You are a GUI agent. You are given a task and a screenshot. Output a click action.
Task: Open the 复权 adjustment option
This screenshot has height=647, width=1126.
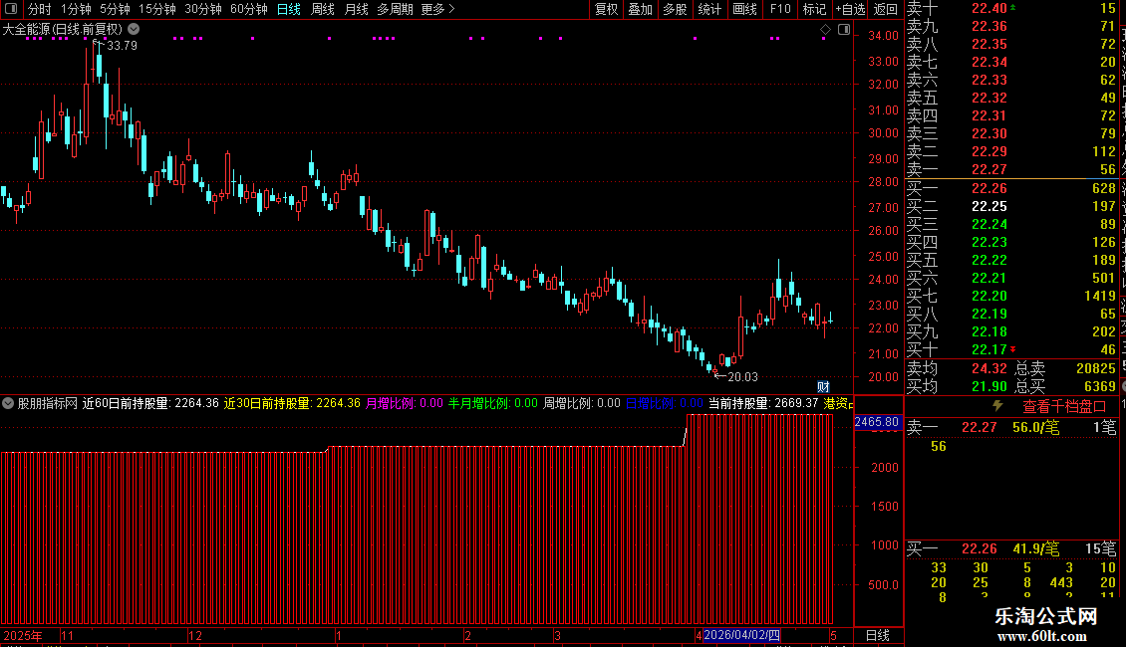pyautogui.click(x=606, y=9)
